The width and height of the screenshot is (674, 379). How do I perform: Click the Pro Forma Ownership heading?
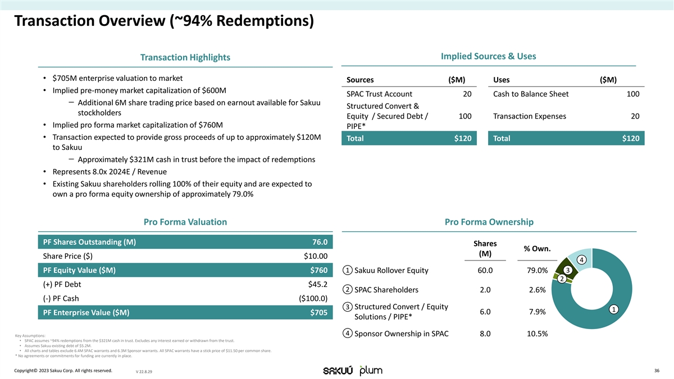pos(488,222)
